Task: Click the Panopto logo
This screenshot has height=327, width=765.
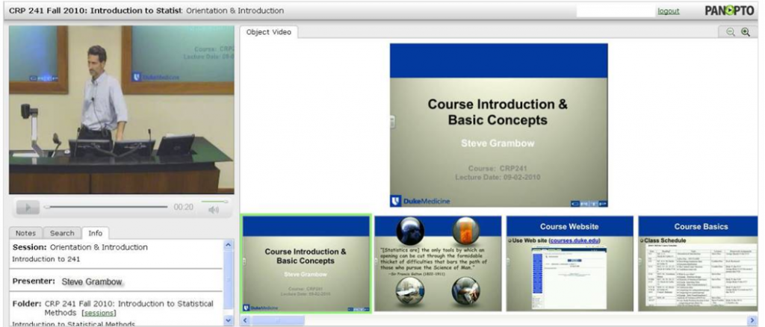Action: (x=729, y=10)
